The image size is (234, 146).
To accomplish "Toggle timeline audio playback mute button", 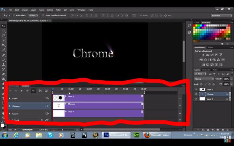I will tap(33, 91).
